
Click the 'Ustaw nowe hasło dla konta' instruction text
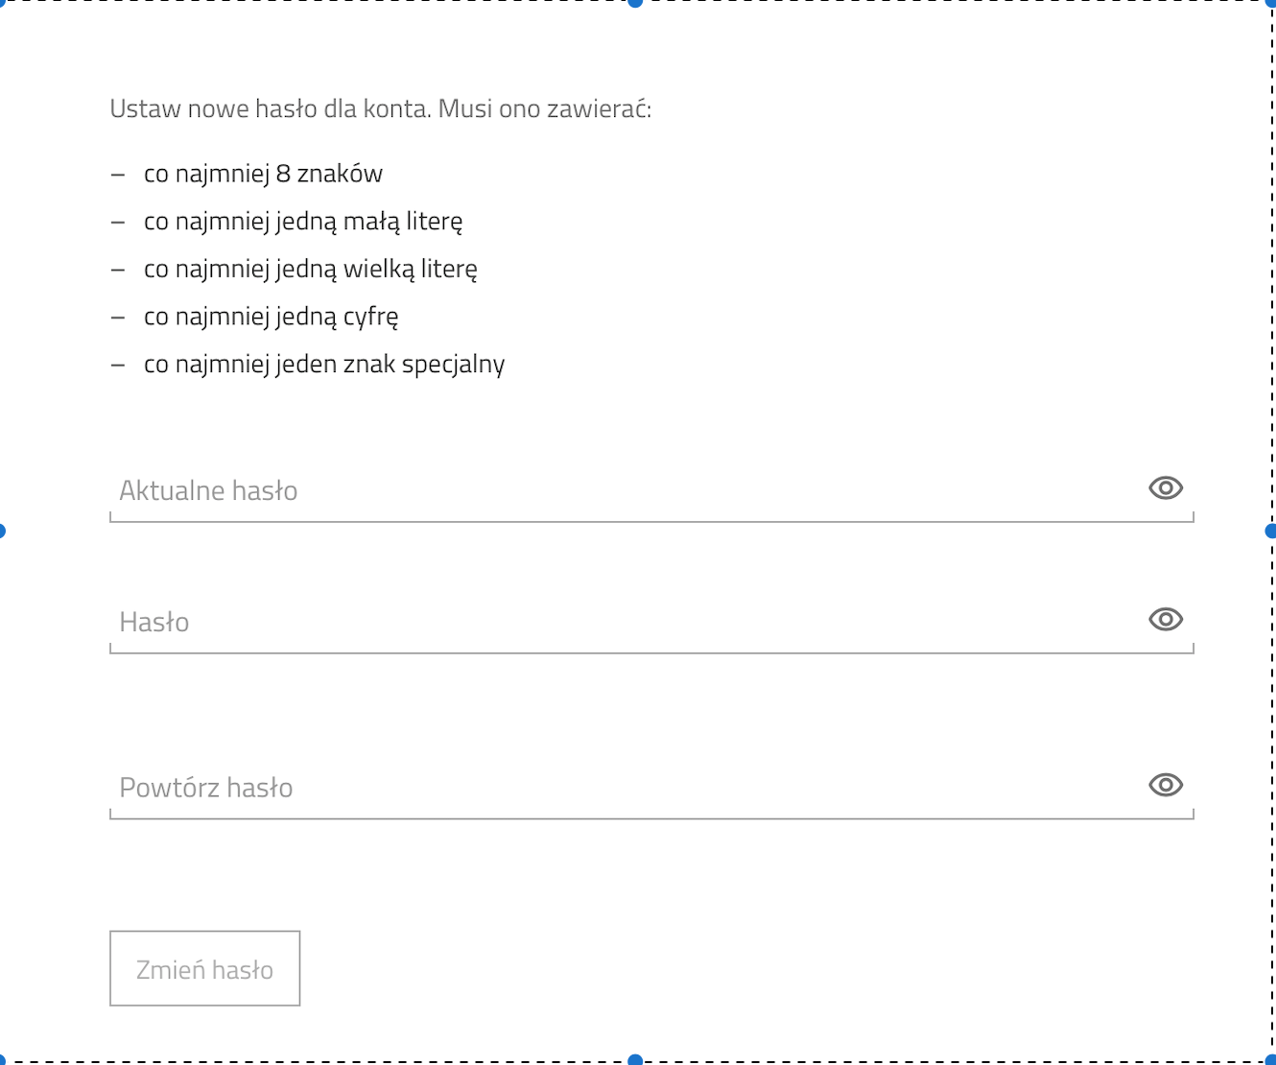click(x=381, y=108)
